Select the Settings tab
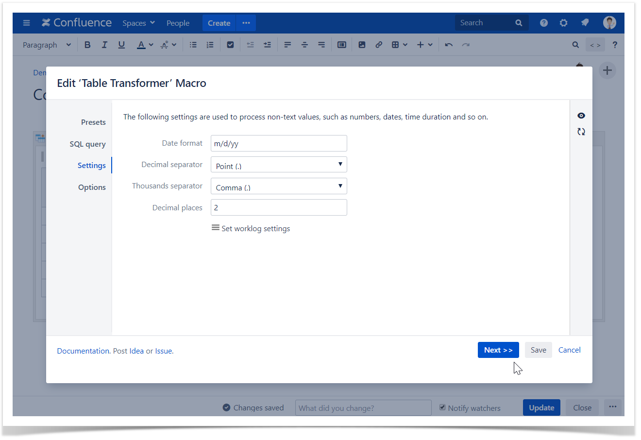 (91, 166)
